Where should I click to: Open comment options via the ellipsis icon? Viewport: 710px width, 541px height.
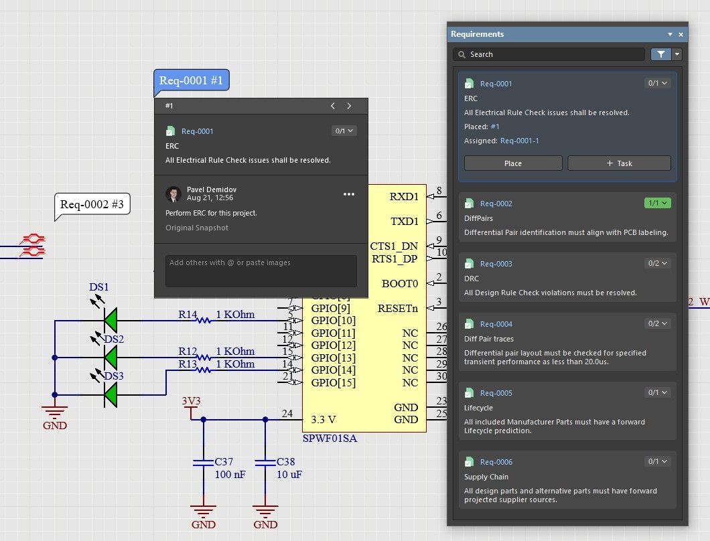[349, 194]
